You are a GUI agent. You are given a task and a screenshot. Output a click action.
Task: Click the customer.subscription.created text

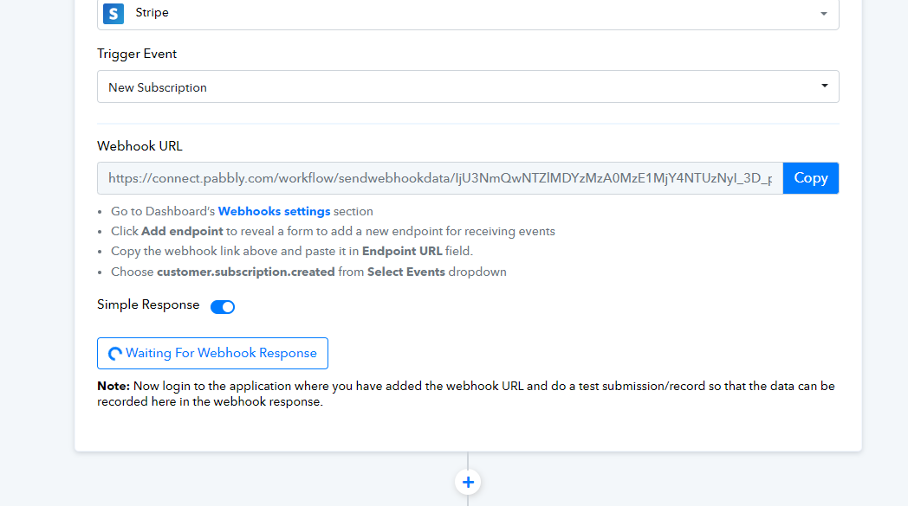tap(245, 272)
